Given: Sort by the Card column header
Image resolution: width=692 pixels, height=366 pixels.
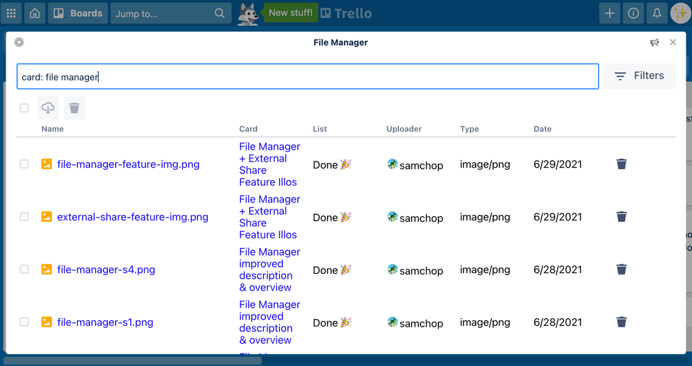Looking at the screenshot, I should coord(249,129).
